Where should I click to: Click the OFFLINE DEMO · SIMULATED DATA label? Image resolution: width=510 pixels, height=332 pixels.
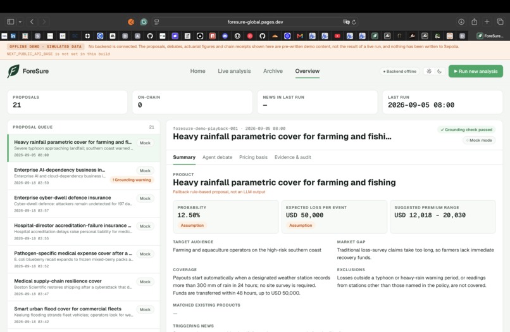click(x=46, y=47)
